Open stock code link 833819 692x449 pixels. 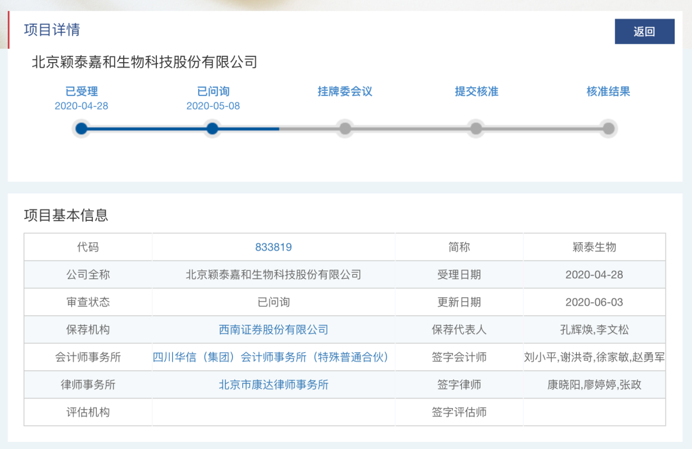[273, 247]
